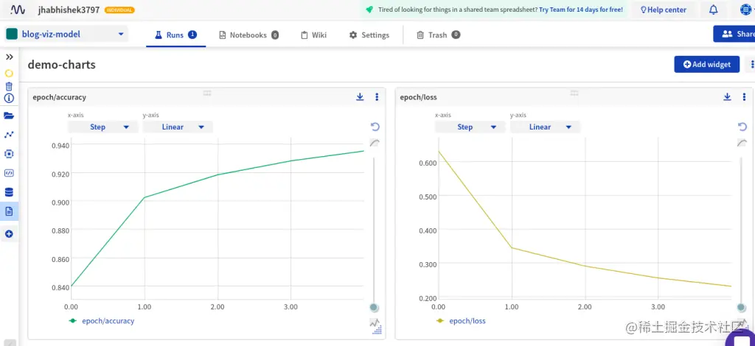Viewport: 755px width, 346px height.
Task: Open the Help center
Action: (x=663, y=10)
